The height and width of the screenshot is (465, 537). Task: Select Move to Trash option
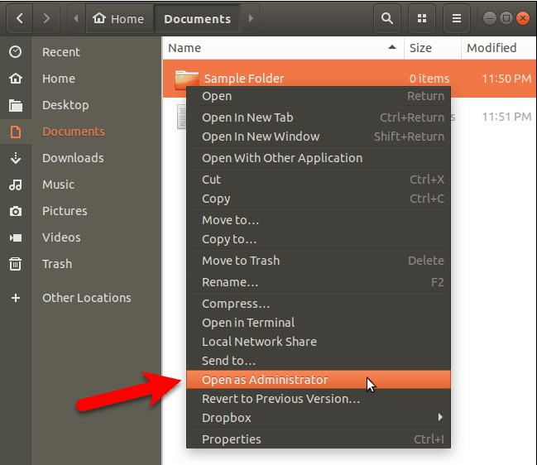coord(241,261)
